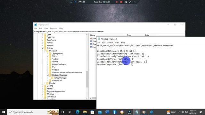Click the Windows Start button

point(4,112)
